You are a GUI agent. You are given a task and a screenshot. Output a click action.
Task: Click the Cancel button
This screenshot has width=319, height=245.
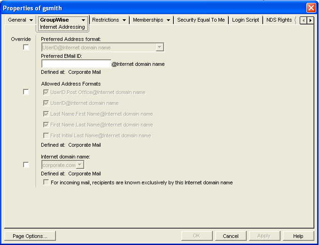pyautogui.click(x=230, y=236)
